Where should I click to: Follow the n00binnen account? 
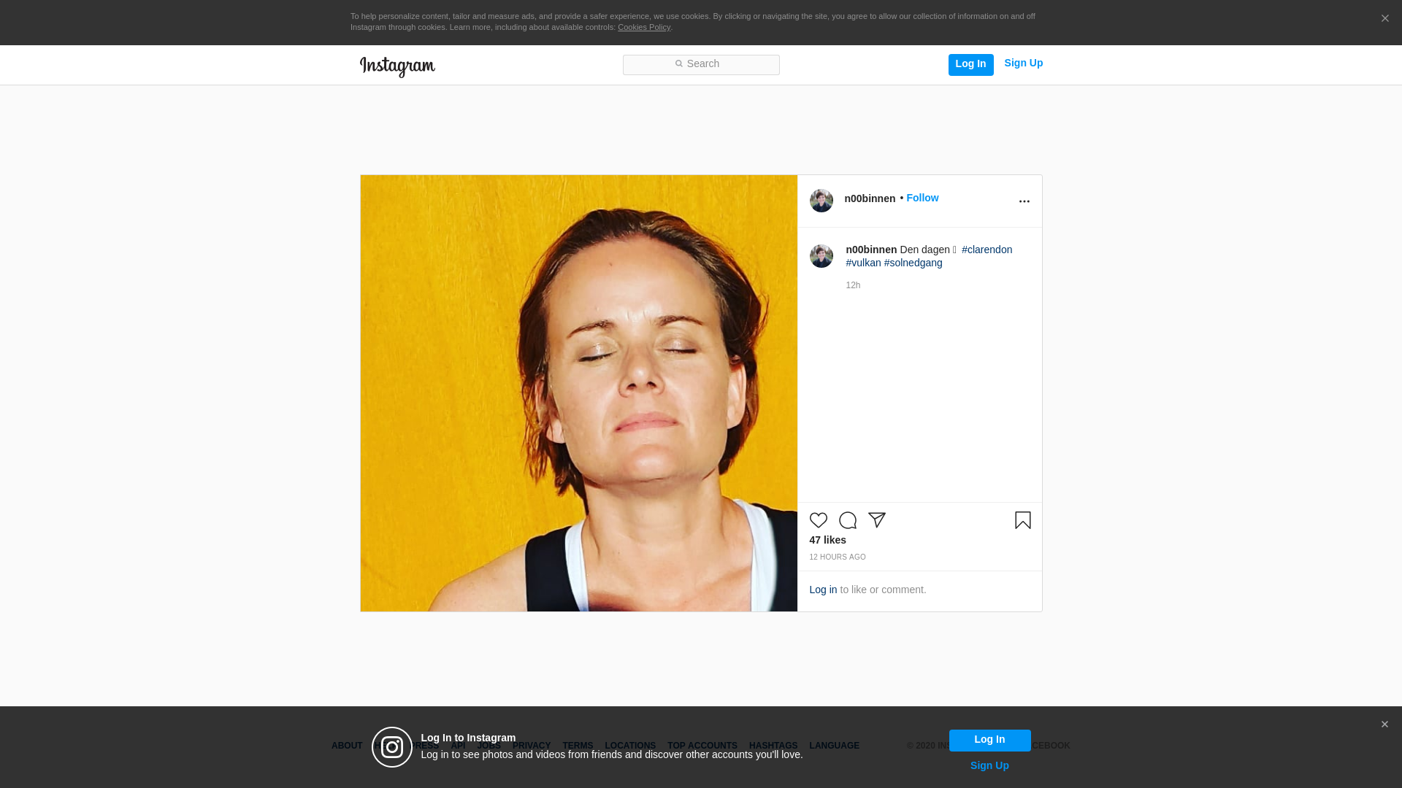click(x=922, y=198)
